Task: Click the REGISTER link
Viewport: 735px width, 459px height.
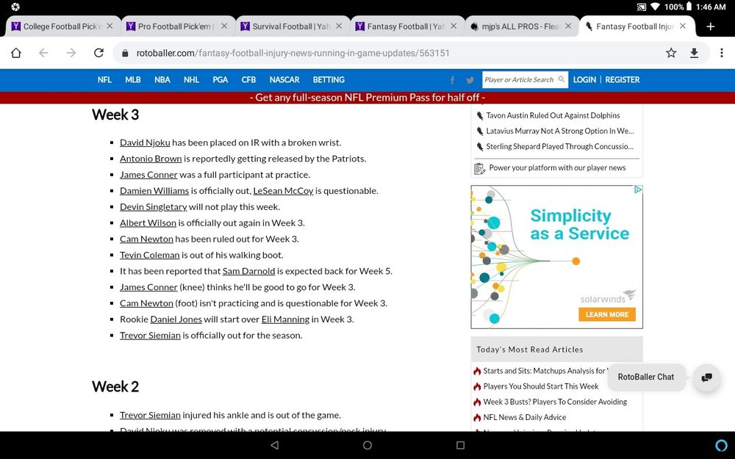Action: coord(623,79)
